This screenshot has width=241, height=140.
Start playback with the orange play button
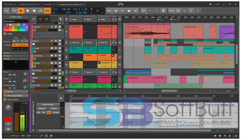pyautogui.click(x=21, y=11)
